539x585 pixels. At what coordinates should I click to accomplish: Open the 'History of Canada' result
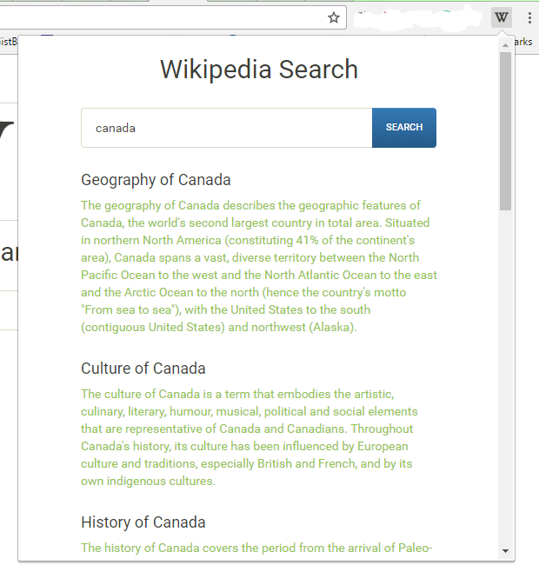143,522
